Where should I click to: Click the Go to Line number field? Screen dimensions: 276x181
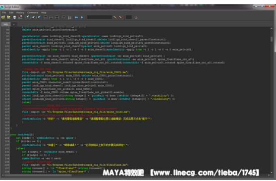[x=128, y=17]
